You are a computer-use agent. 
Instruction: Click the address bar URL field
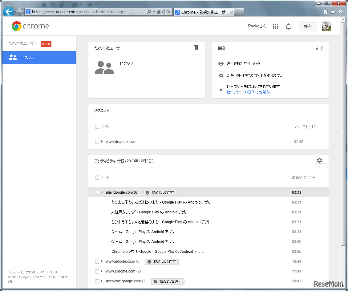[88, 12]
